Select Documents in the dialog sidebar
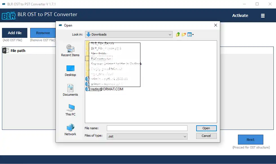276x164 pixels. pyautogui.click(x=70, y=90)
